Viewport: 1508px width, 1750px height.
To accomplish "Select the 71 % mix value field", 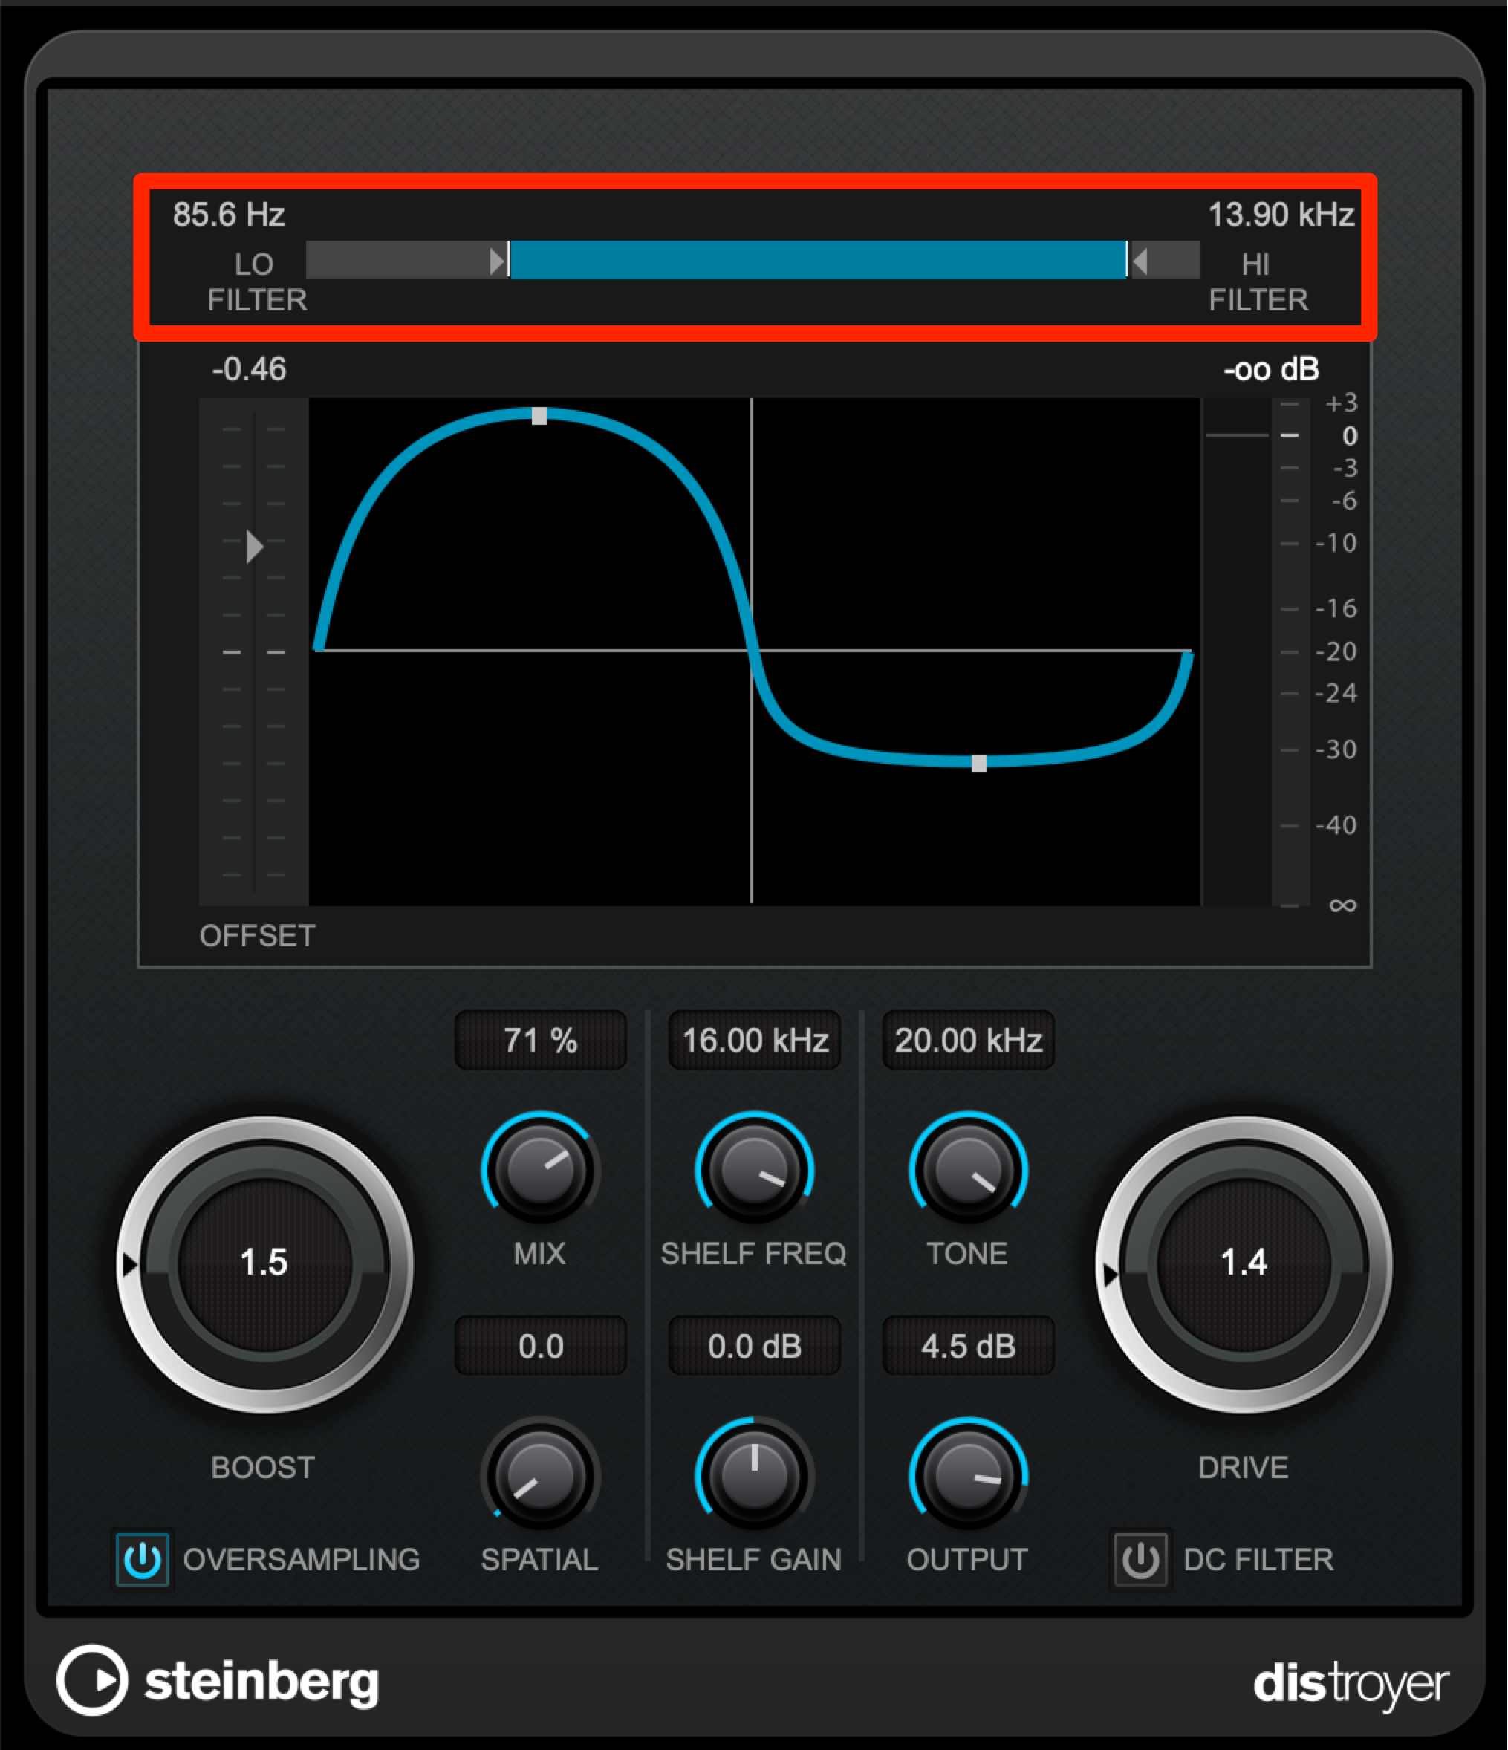I will point(541,1040).
